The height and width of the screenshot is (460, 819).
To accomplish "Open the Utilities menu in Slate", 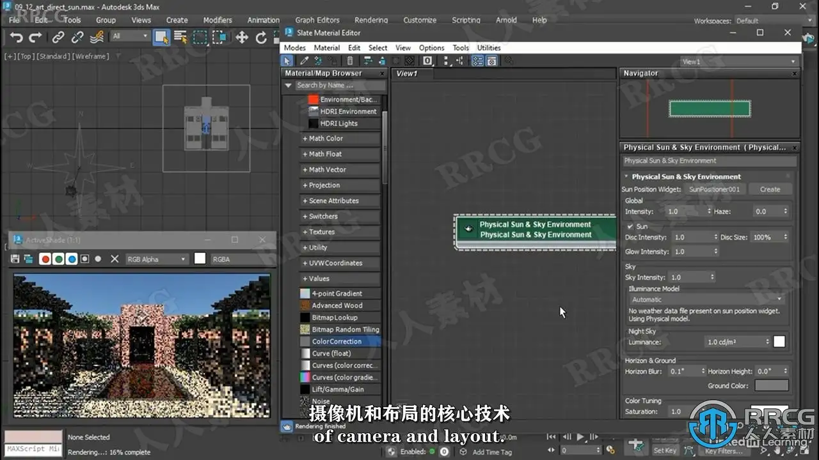I will coord(489,48).
